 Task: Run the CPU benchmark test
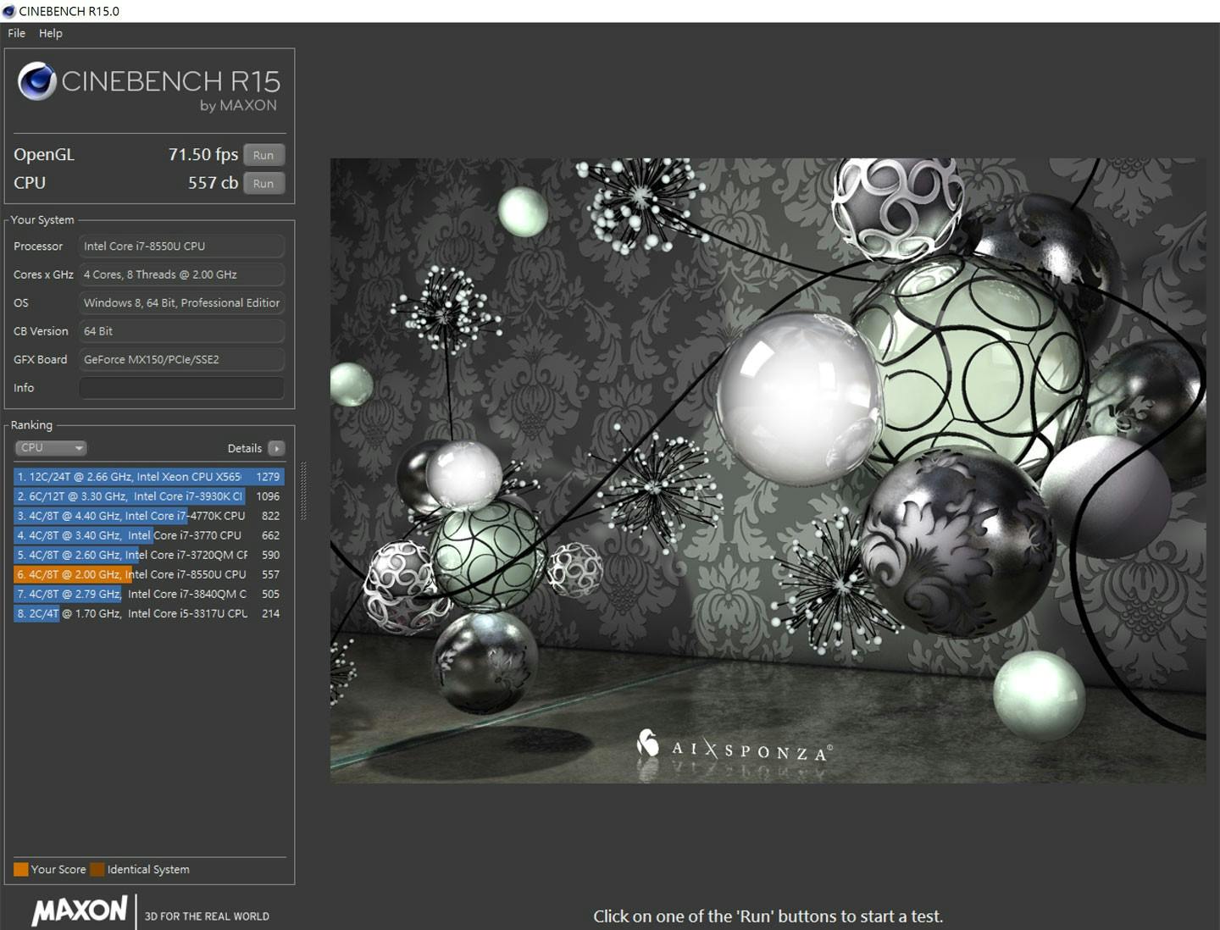tap(263, 183)
